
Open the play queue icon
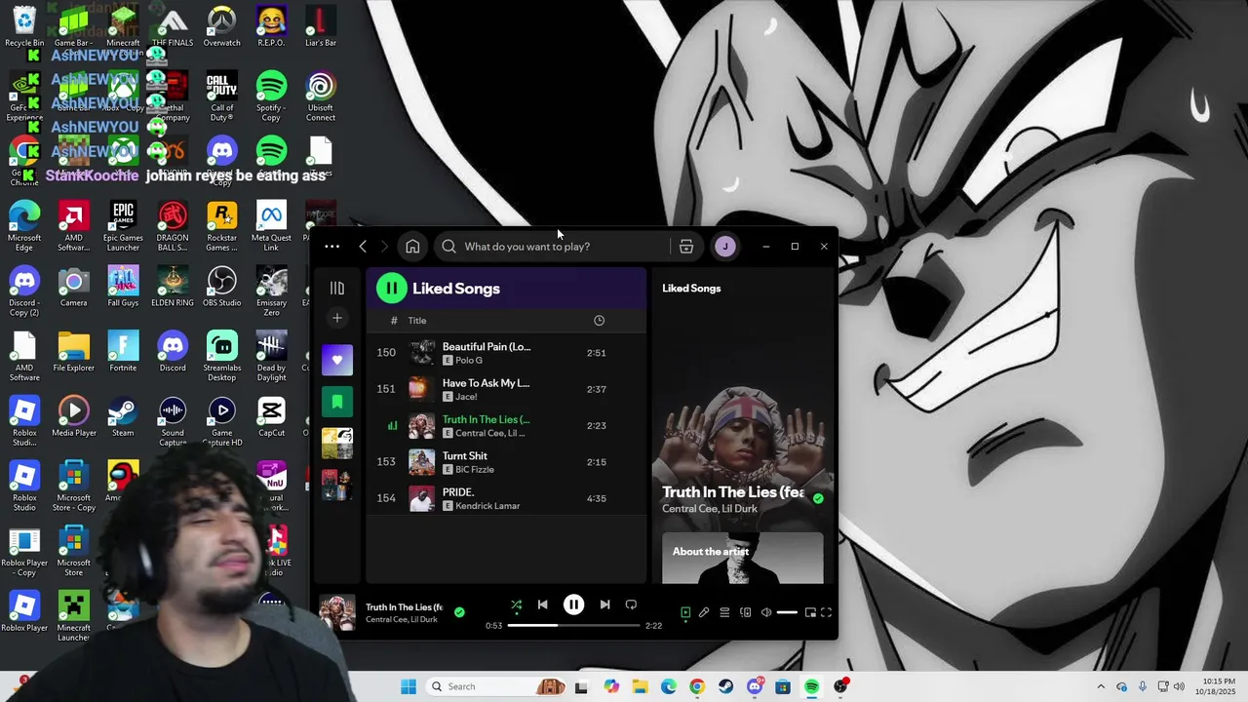pyautogui.click(x=724, y=613)
